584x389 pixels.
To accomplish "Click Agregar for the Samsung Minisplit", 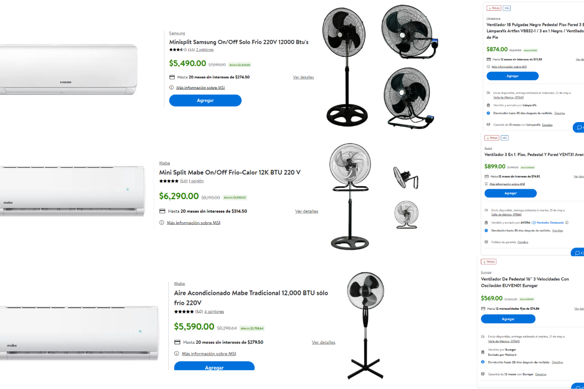I will [205, 100].
